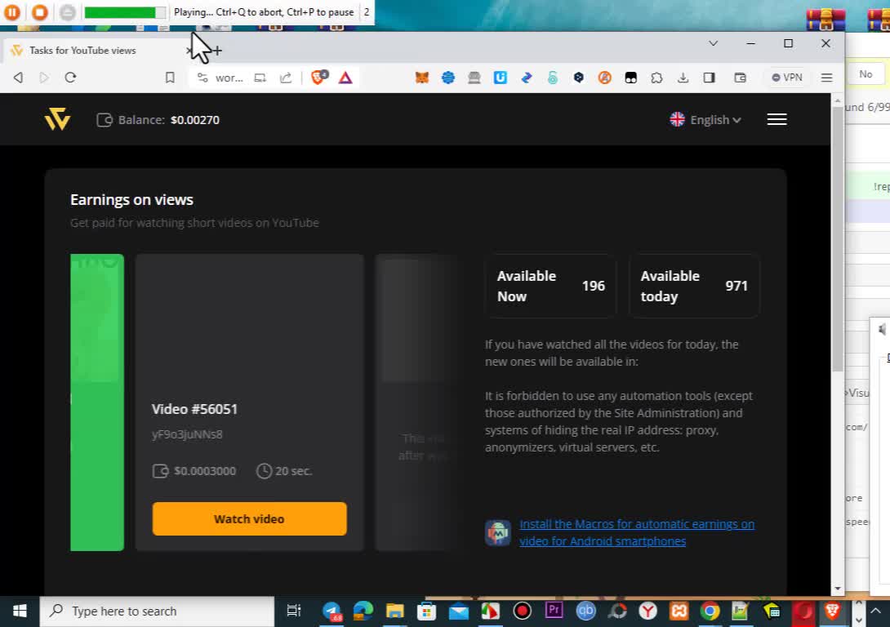Open the MetaMask fox extension
This screenshot has height=627, width=890.
point(421,78)
